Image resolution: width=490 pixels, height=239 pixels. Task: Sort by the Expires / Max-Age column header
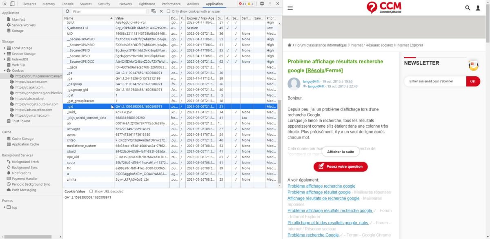[200, 18]
